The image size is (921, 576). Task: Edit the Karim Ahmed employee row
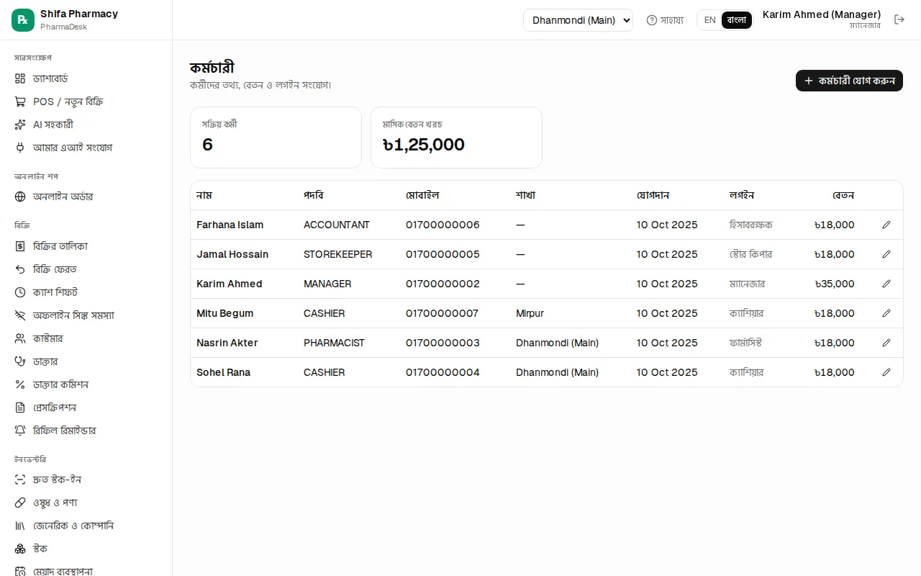[886, 284]
